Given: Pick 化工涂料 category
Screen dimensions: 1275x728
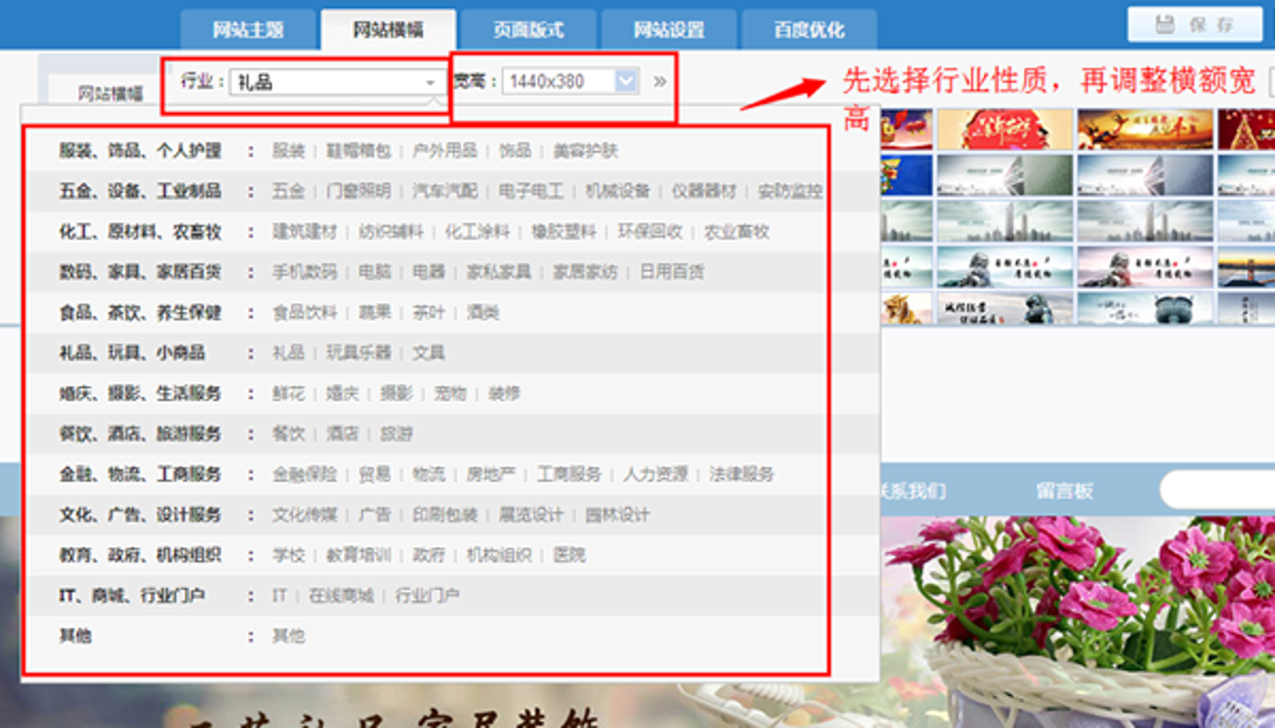Looking at the screenshot, I should click(x=477, y=232).
